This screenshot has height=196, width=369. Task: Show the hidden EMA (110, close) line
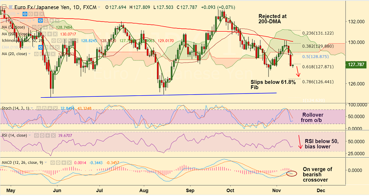(40, 47)
